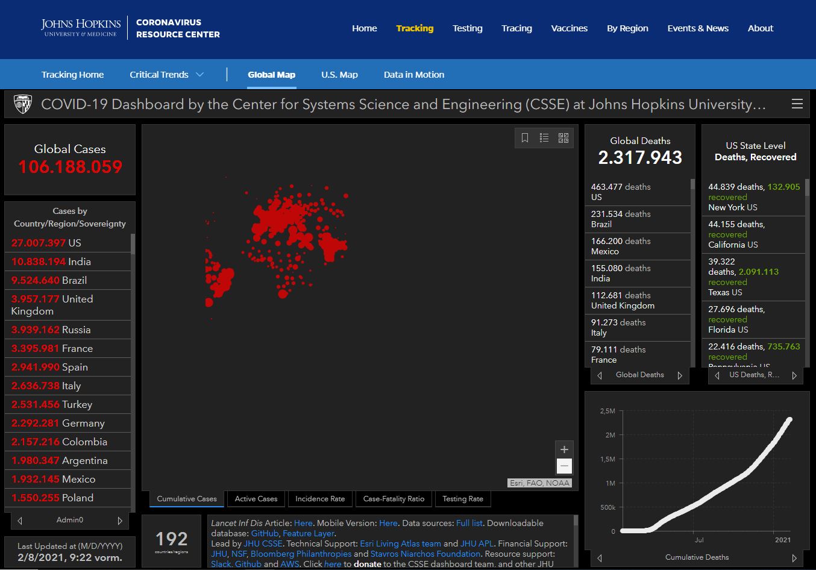Open the Esri Living Atlas team link
Image resolution: width=816 pixels, height=570 pixels.
tap(400, 543)
